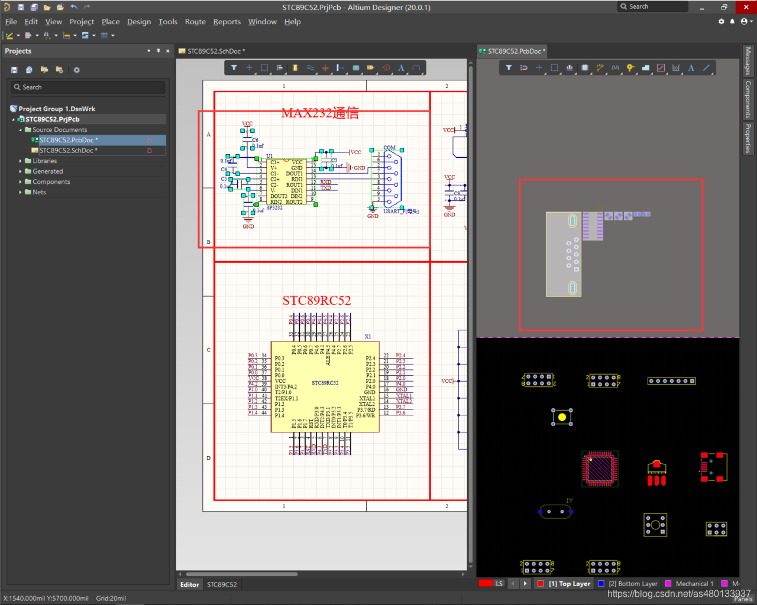Collapse the STC89C52.PrjPcb project node
This screenshot has width=757, height=605.
point(14,119)
